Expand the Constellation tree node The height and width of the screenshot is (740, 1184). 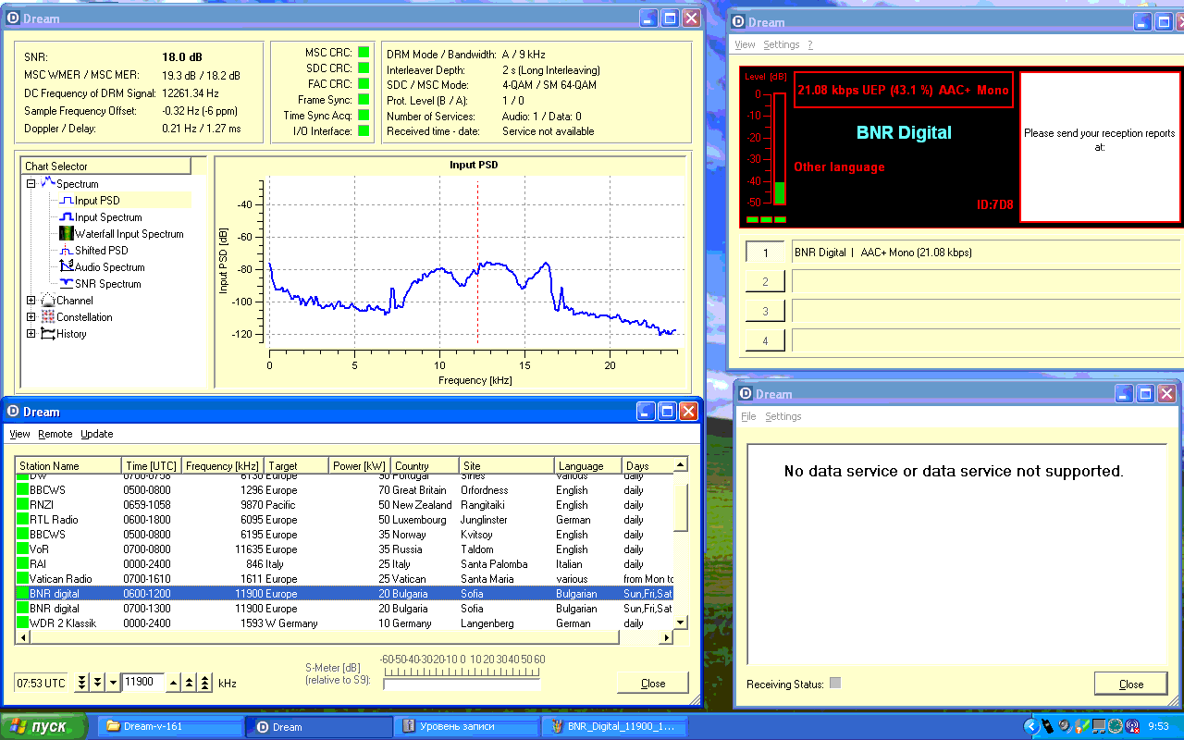[31, 317]
